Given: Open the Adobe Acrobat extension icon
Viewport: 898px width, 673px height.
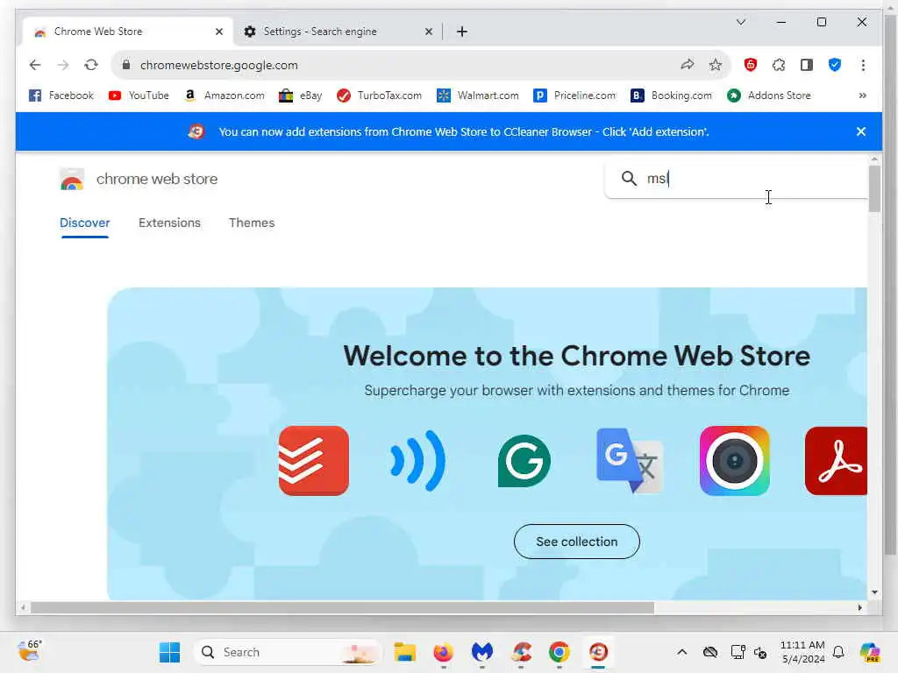Looking at the screenshot, I should point(836,461).
